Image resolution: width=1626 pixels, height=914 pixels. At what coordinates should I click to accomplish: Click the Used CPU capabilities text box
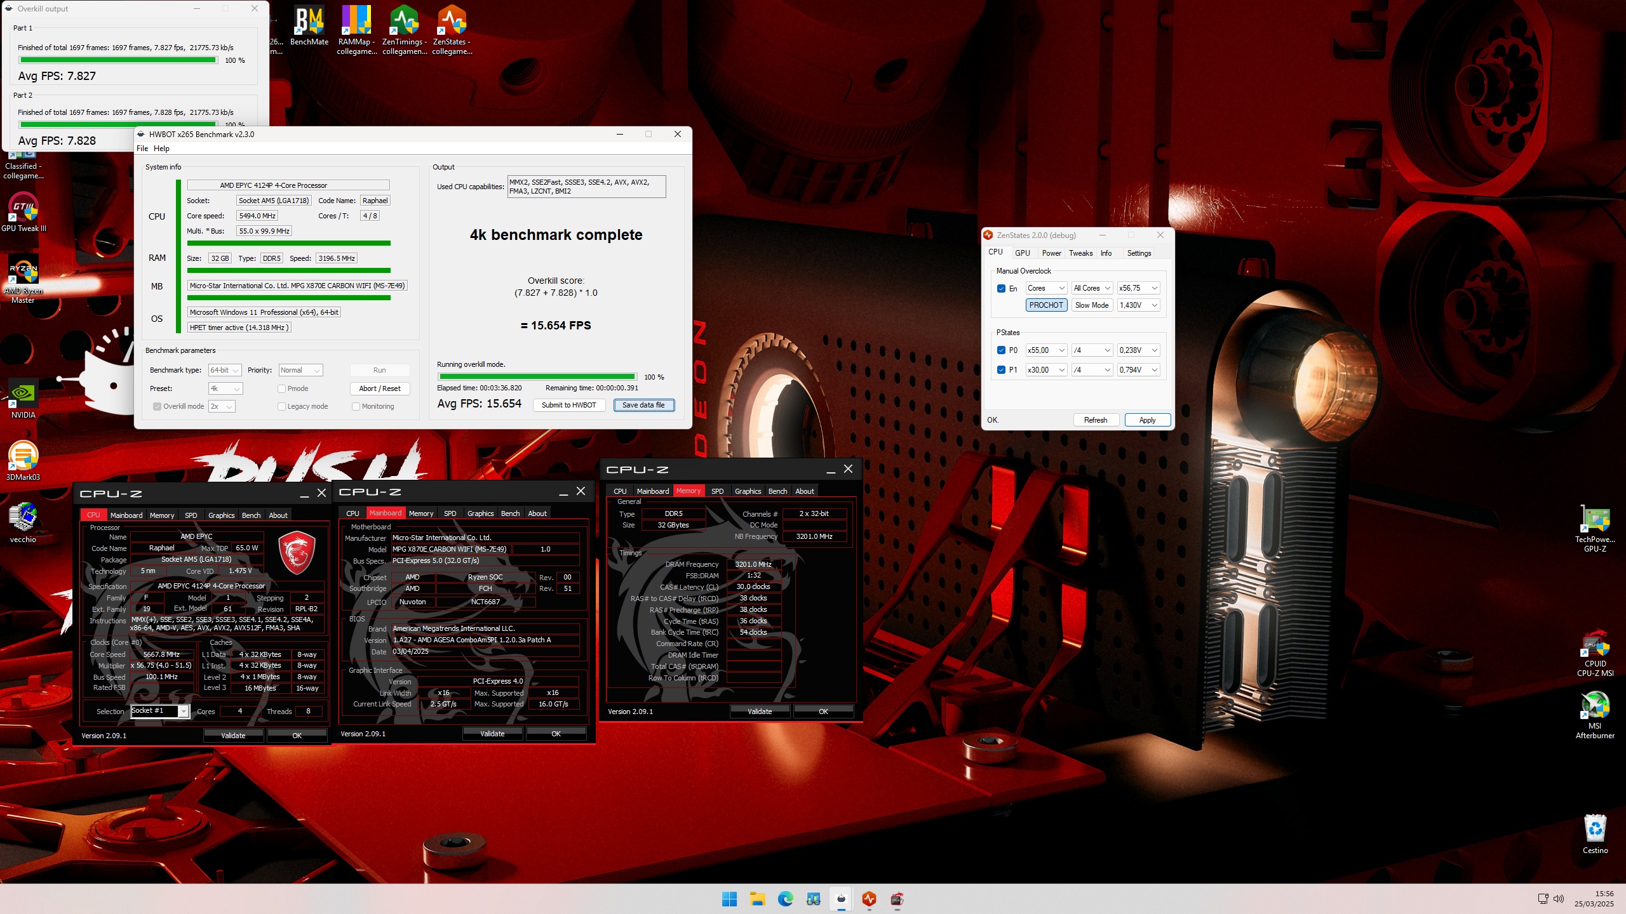click(x=586, y=187)
